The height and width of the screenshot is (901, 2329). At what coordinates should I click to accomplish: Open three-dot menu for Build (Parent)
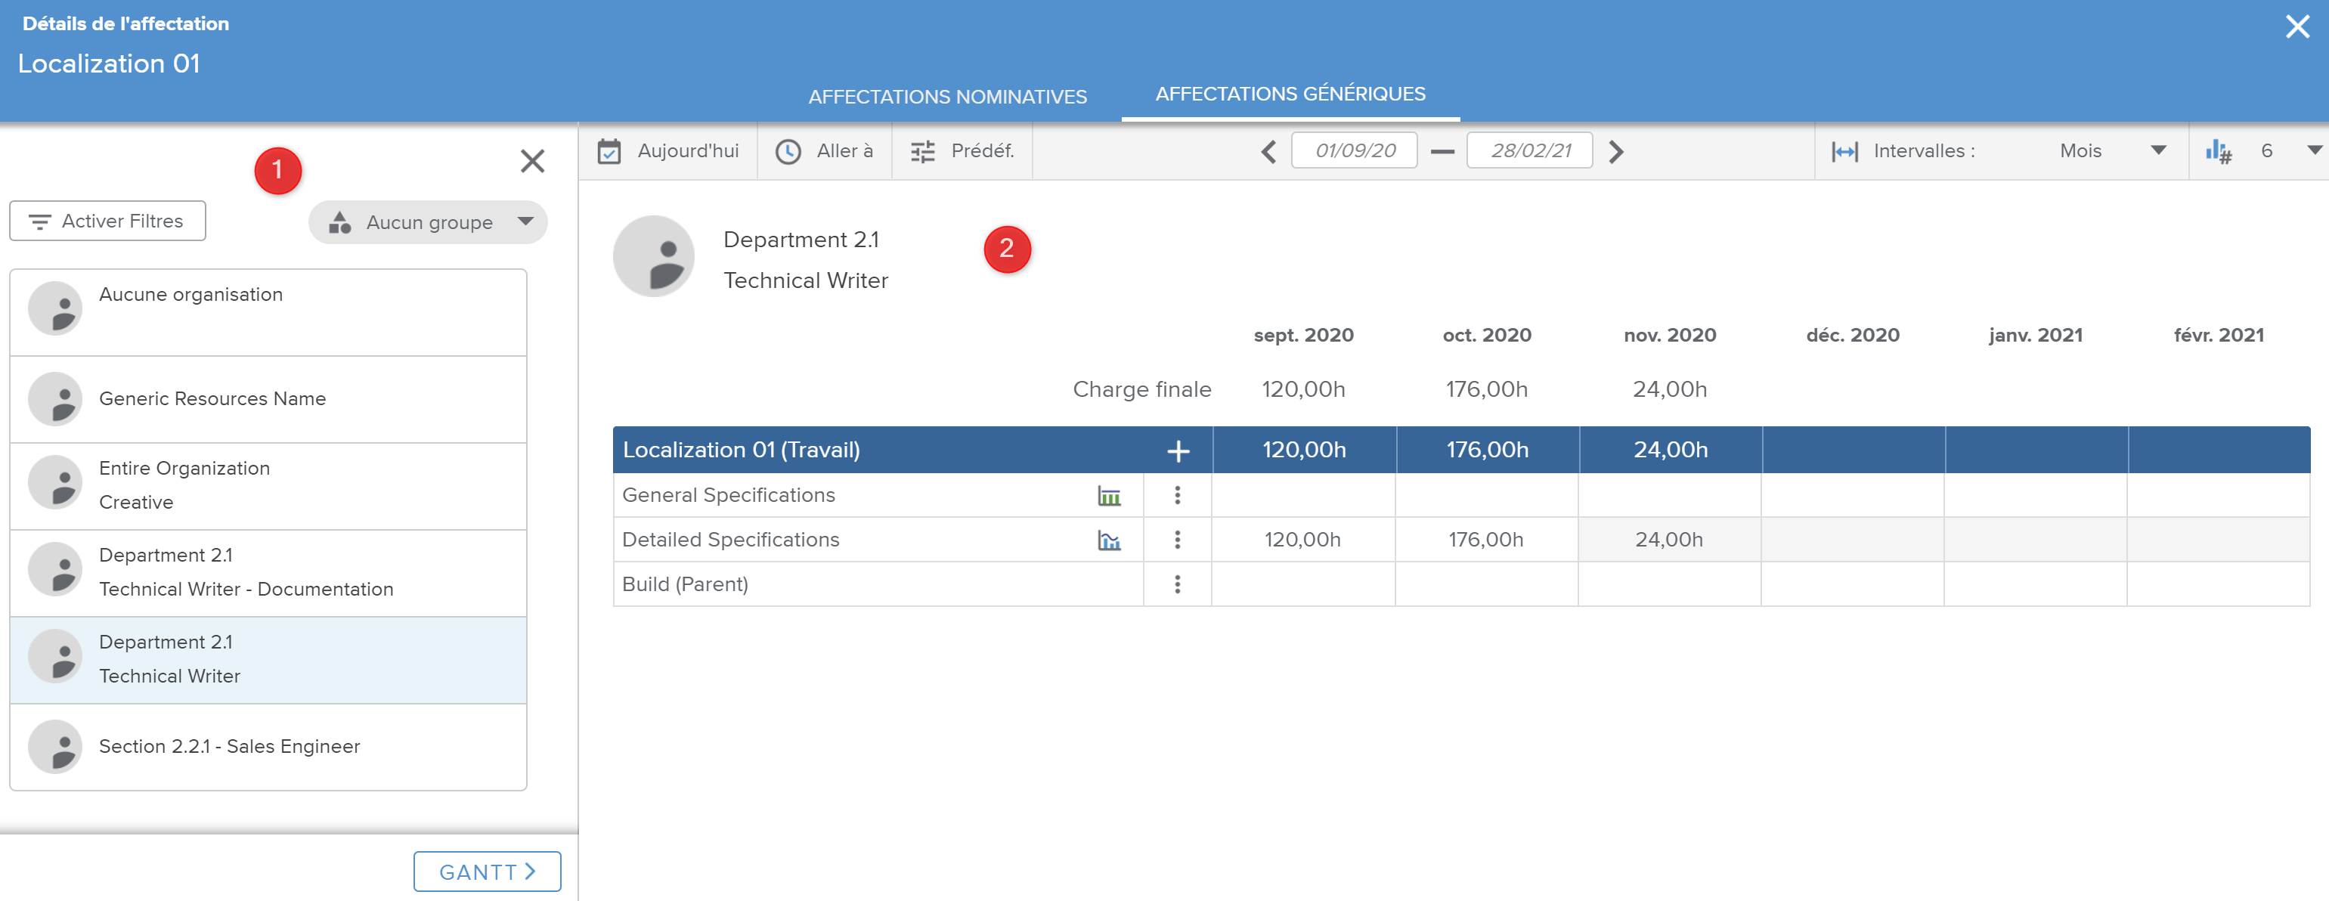[x=1176, y=585]
